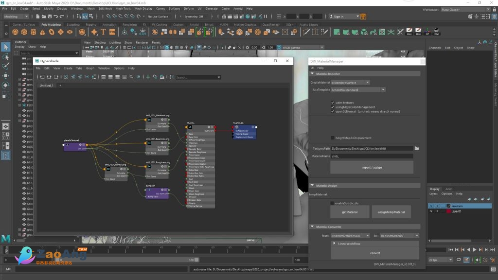The width and height of the screenshot is (498, 280).
Task: Click the moutain layer color swatch
Action: (x=448, y=206)
